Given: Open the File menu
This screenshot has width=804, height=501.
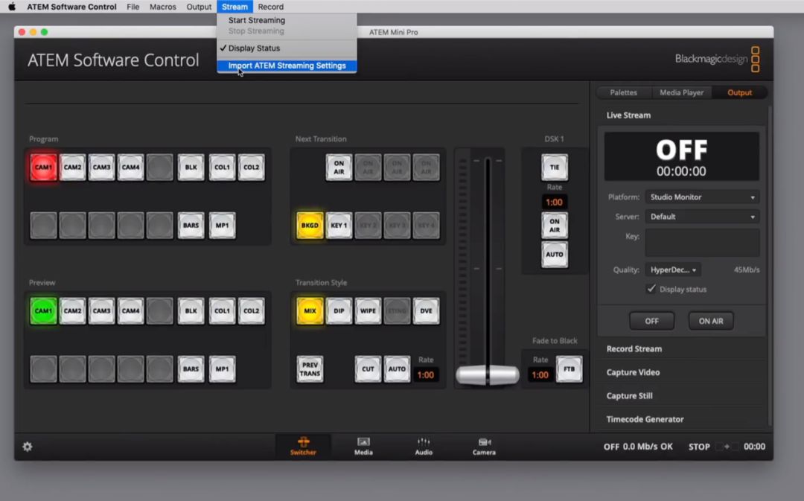Looking at the screenshot, I should [x=133, y=7].
